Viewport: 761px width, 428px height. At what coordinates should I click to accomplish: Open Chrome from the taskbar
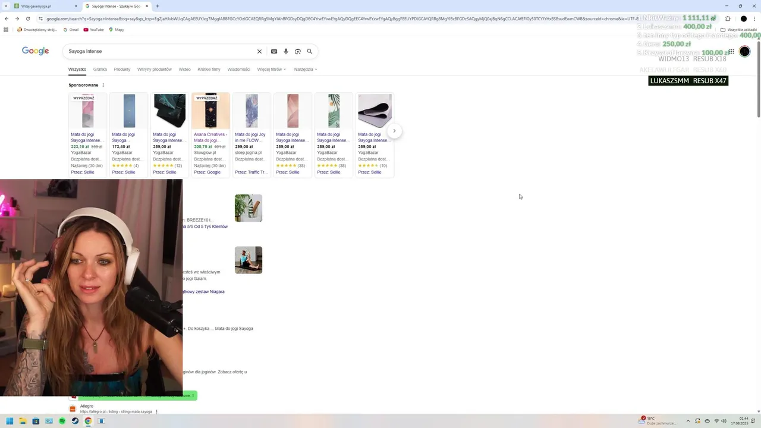pyautogui.click(x=88, y=421)
